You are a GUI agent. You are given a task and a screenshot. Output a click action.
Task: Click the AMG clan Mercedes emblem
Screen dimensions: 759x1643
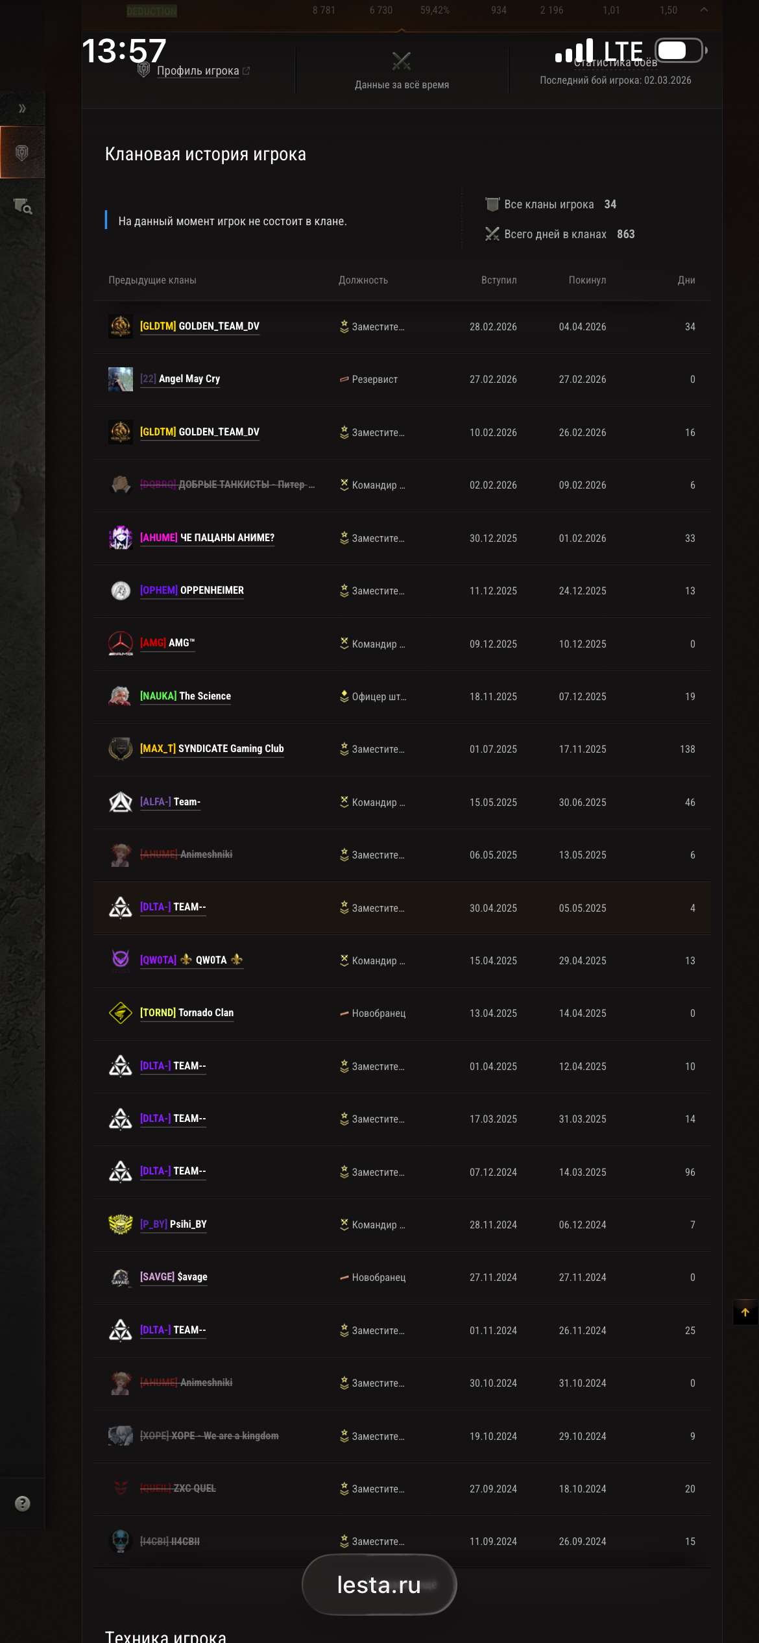pos(120,644)
